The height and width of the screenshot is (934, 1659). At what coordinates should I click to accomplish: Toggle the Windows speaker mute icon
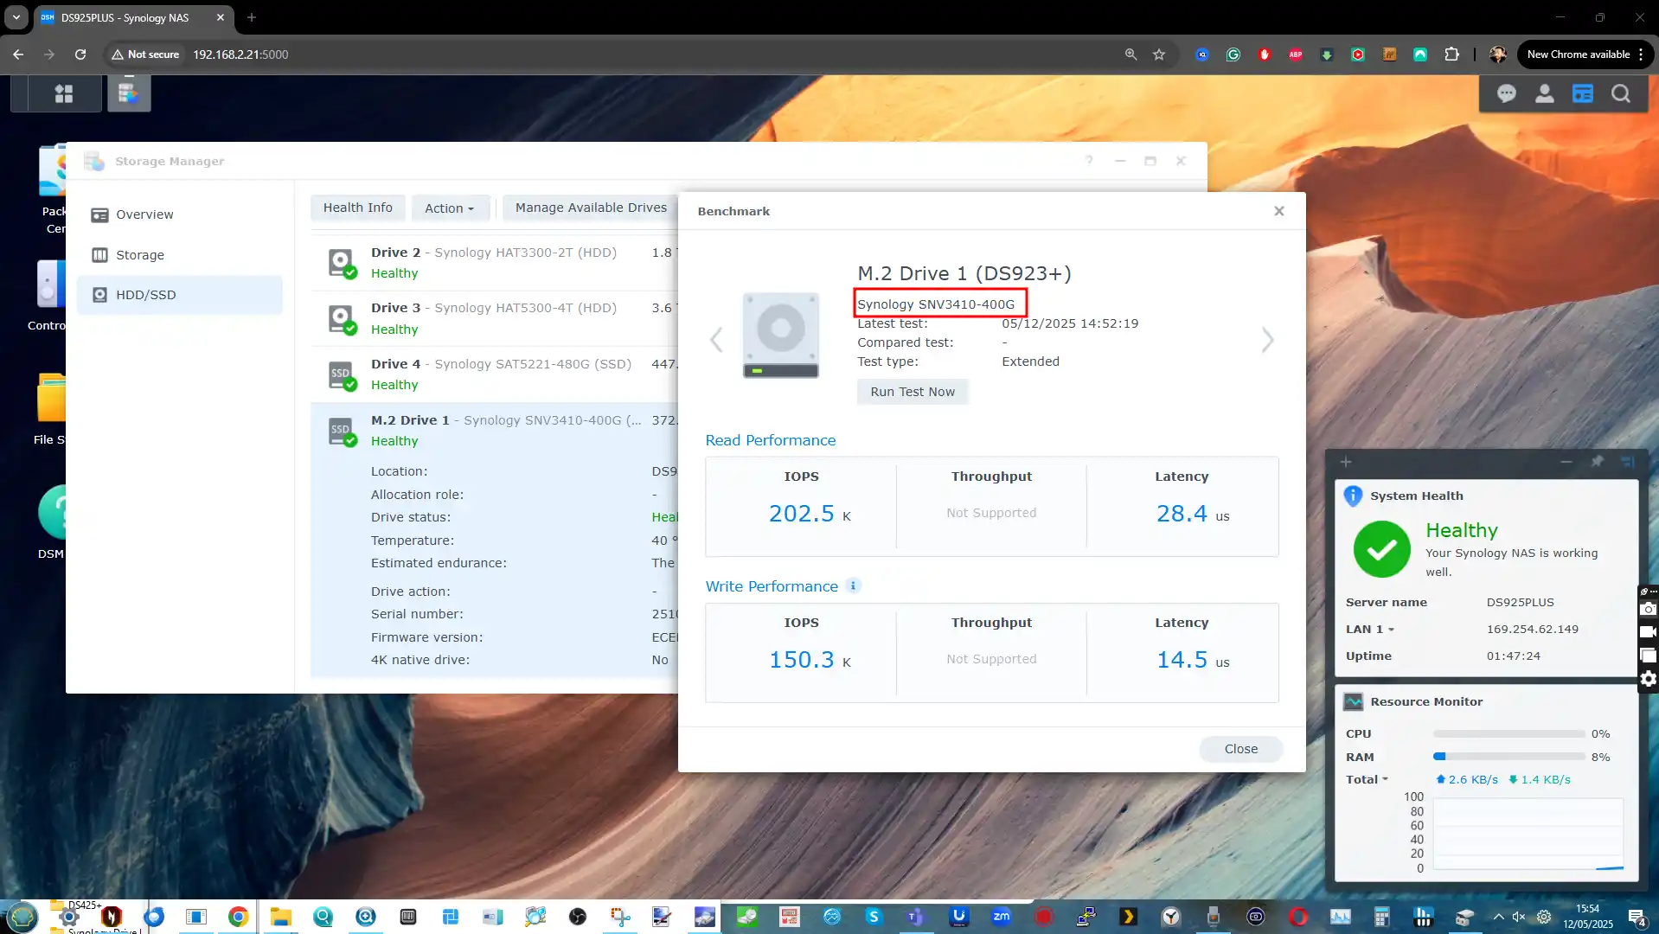(1519, 917)
